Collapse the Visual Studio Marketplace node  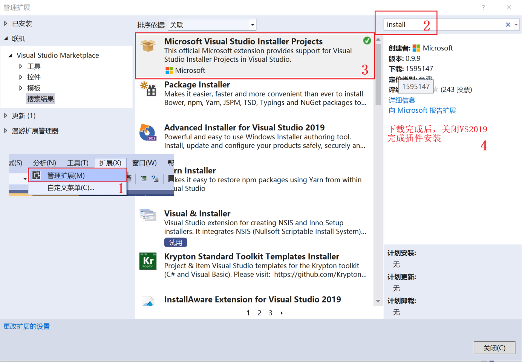coord(10,55)
